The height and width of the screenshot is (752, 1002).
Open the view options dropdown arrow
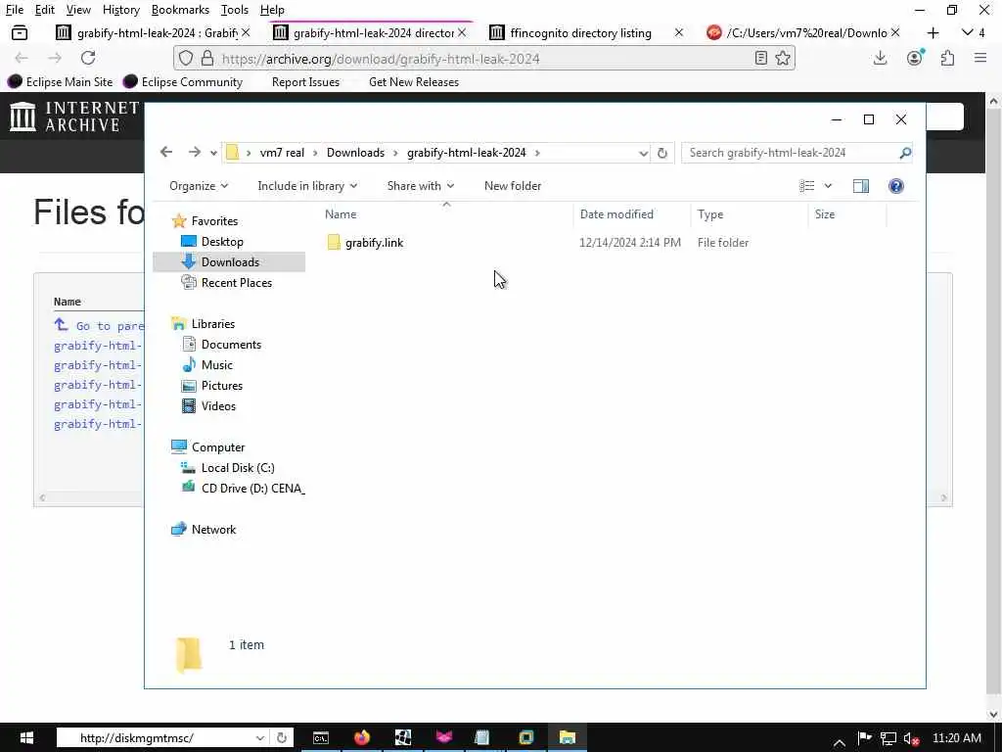point(828,186)
